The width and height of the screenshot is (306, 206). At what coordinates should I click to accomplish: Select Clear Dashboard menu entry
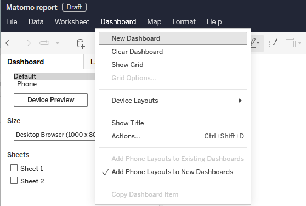(x=173, y=52)
